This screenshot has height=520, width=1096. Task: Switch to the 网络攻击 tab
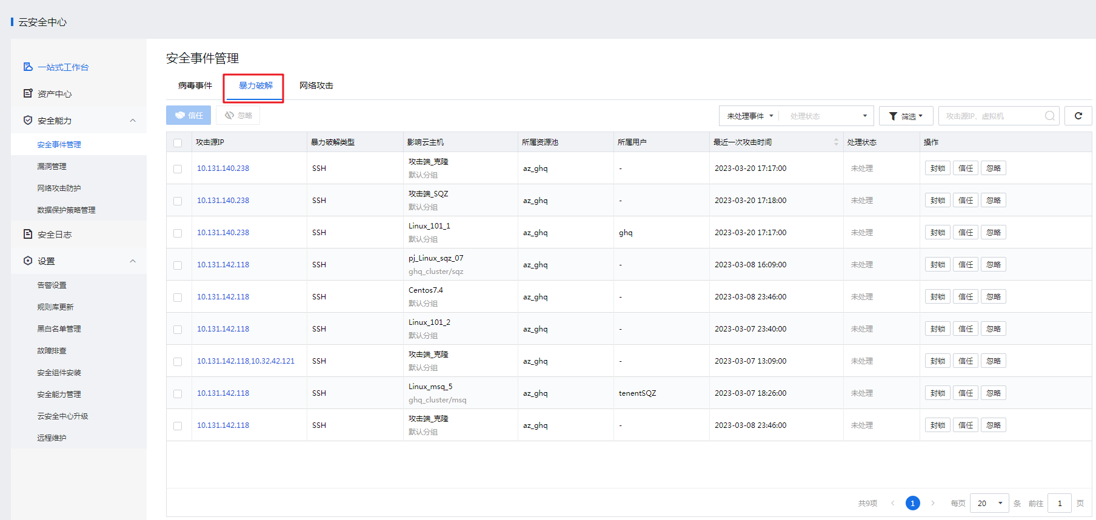(x=316, y=85)
